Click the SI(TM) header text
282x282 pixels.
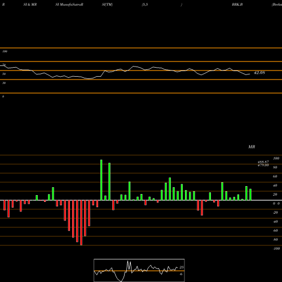pyautogui.click(x=107, y=5)
